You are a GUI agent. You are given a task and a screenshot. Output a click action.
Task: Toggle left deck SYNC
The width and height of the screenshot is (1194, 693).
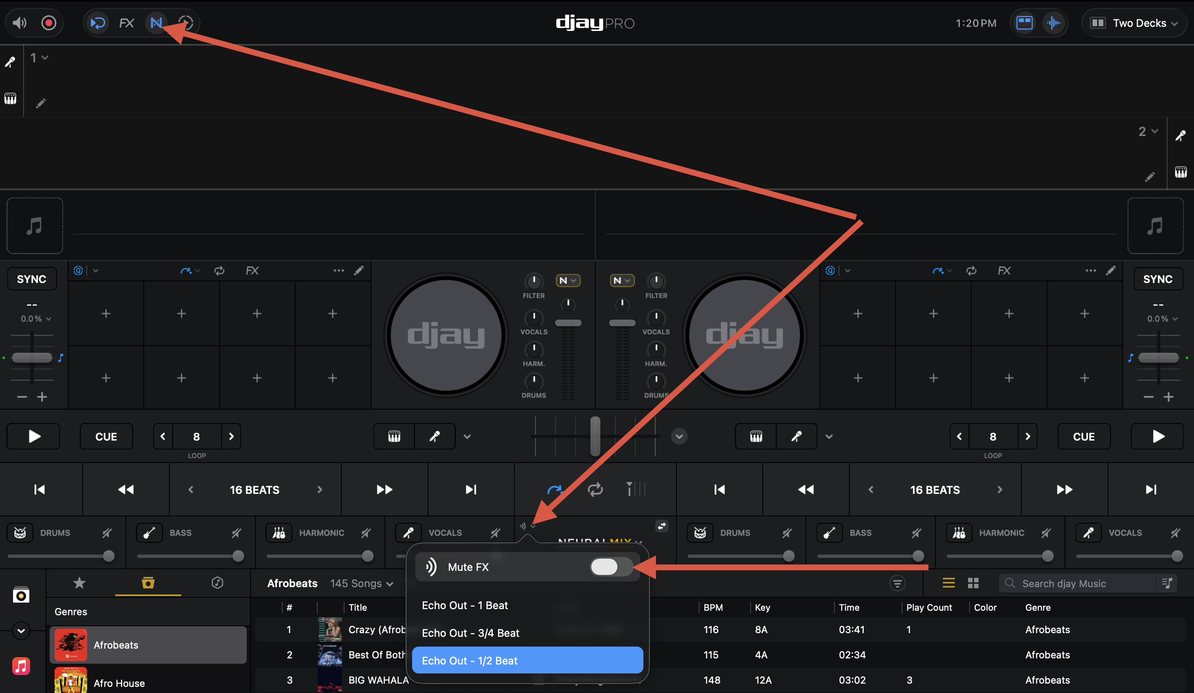32,279
